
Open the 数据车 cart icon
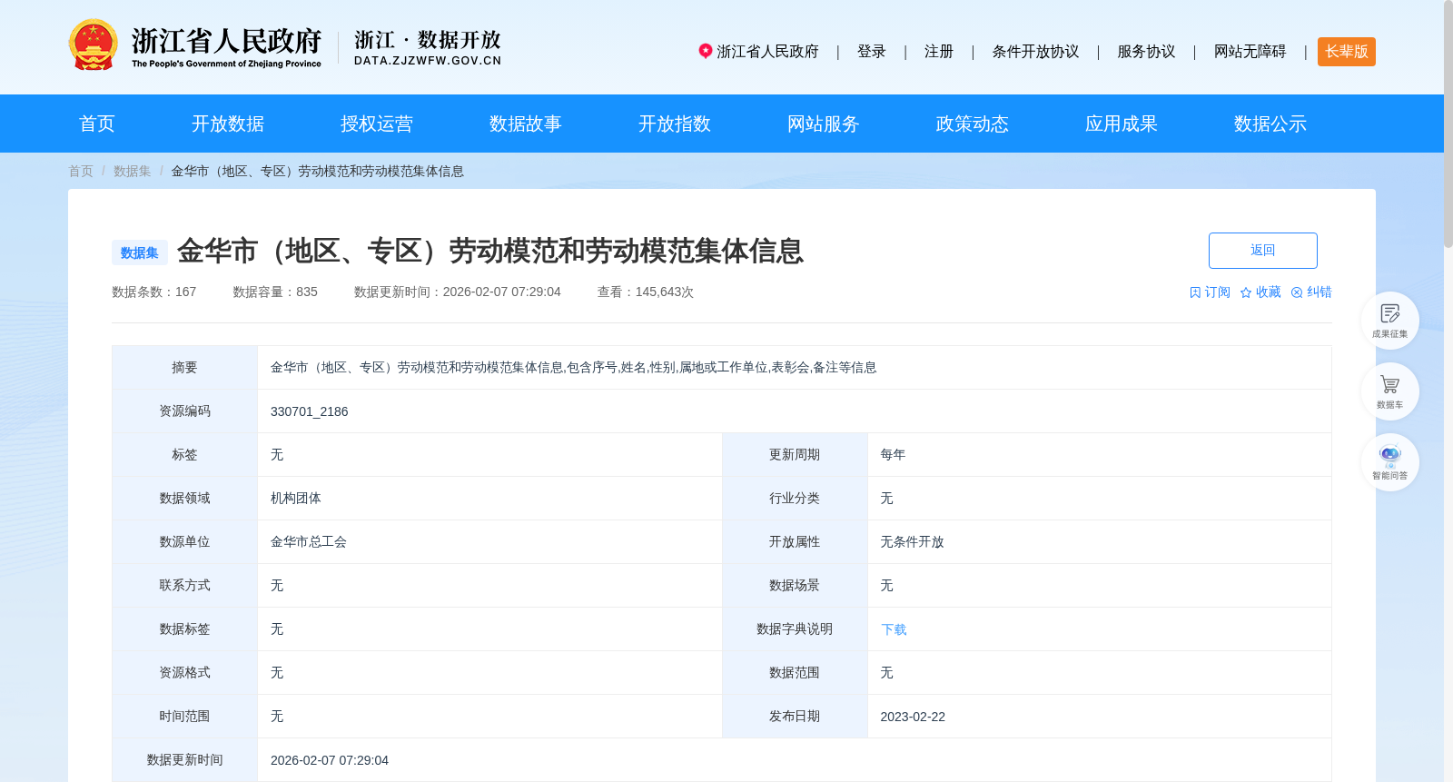click(x=1389, y=391)
